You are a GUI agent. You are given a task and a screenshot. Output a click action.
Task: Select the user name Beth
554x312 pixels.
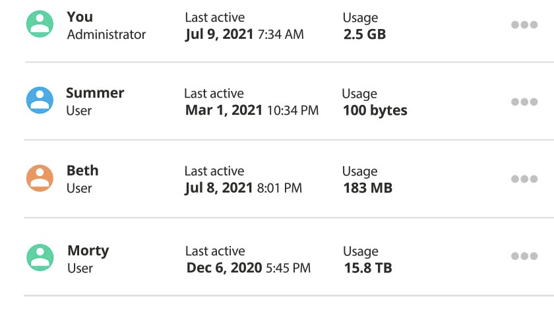coord(82,170)
